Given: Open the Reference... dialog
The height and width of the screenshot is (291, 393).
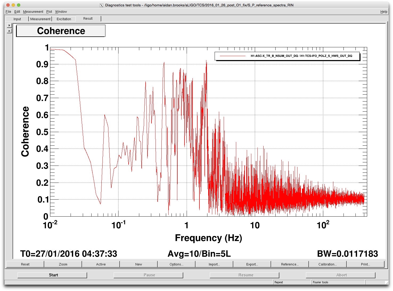Looking at the screenshot, I should [x=290, y=264].
